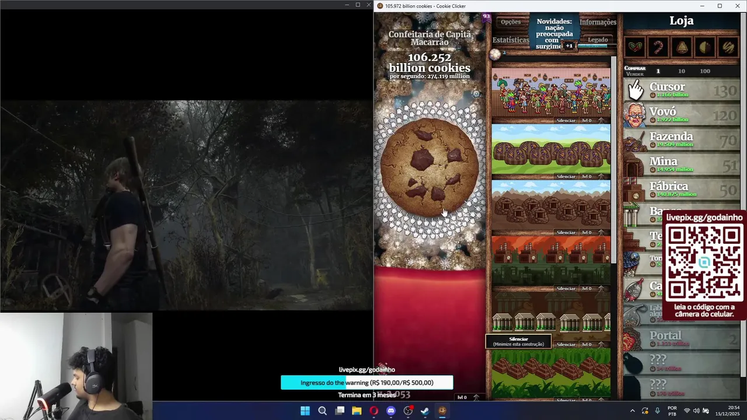The height and width of the screenshot is (420, 747).
Task: Open File Explorer from the taskbar
Action: [x=357, y=411]
